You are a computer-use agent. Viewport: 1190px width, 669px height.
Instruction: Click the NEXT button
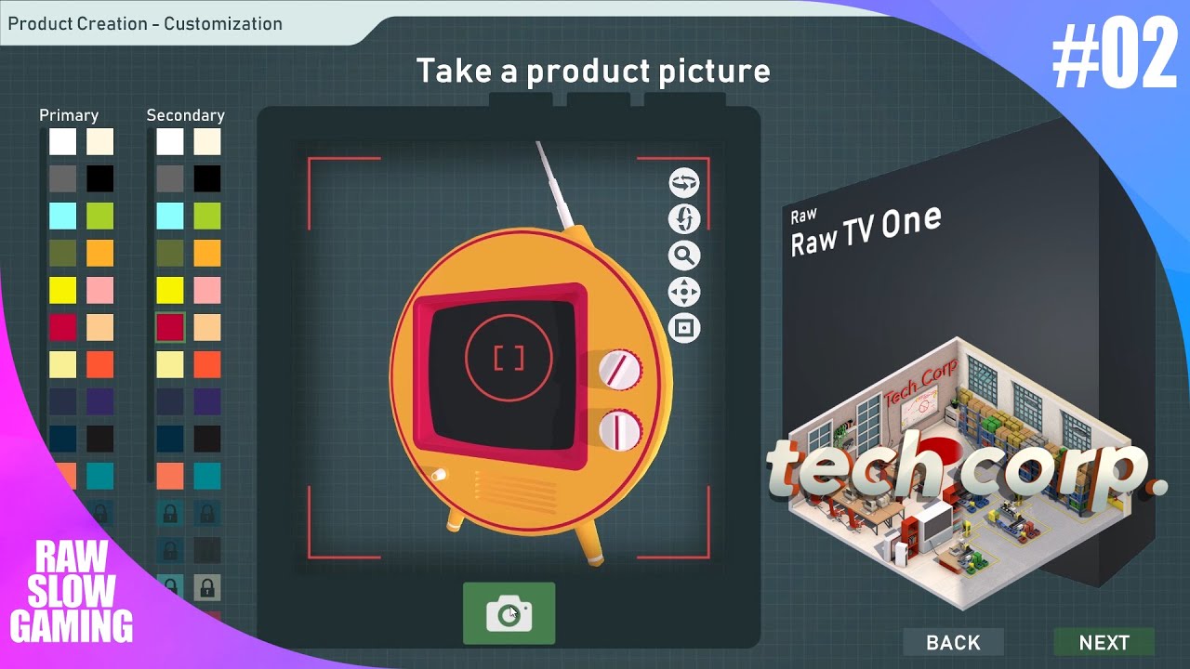coord(1104,642)
